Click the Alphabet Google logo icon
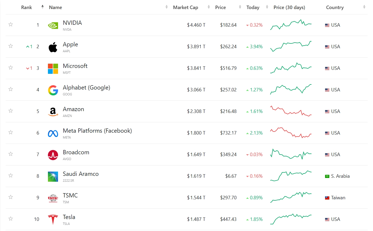This screenshot has height=231, width=373. pyautogui.click(x=53, y=90)
